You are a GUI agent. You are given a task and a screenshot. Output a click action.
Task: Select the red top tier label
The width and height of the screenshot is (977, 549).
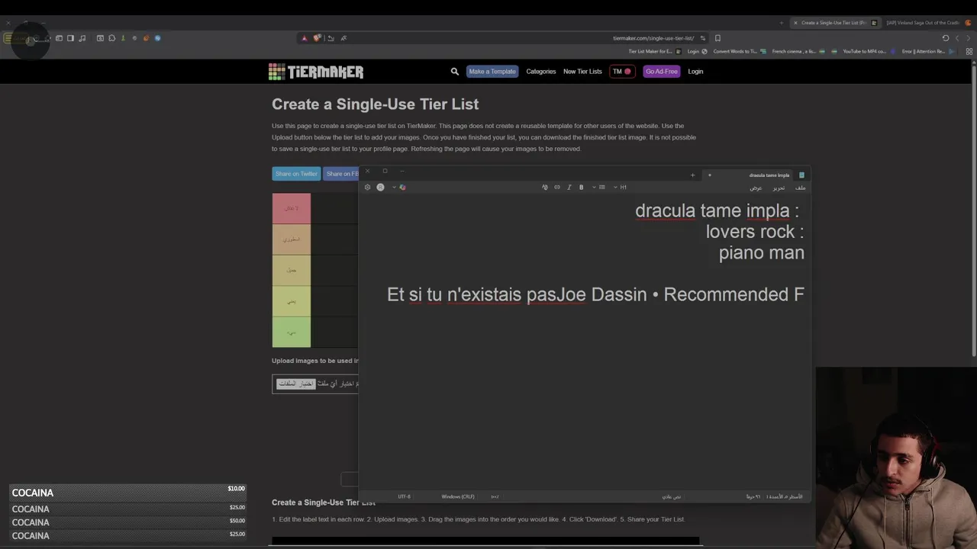tap(292, 208)
